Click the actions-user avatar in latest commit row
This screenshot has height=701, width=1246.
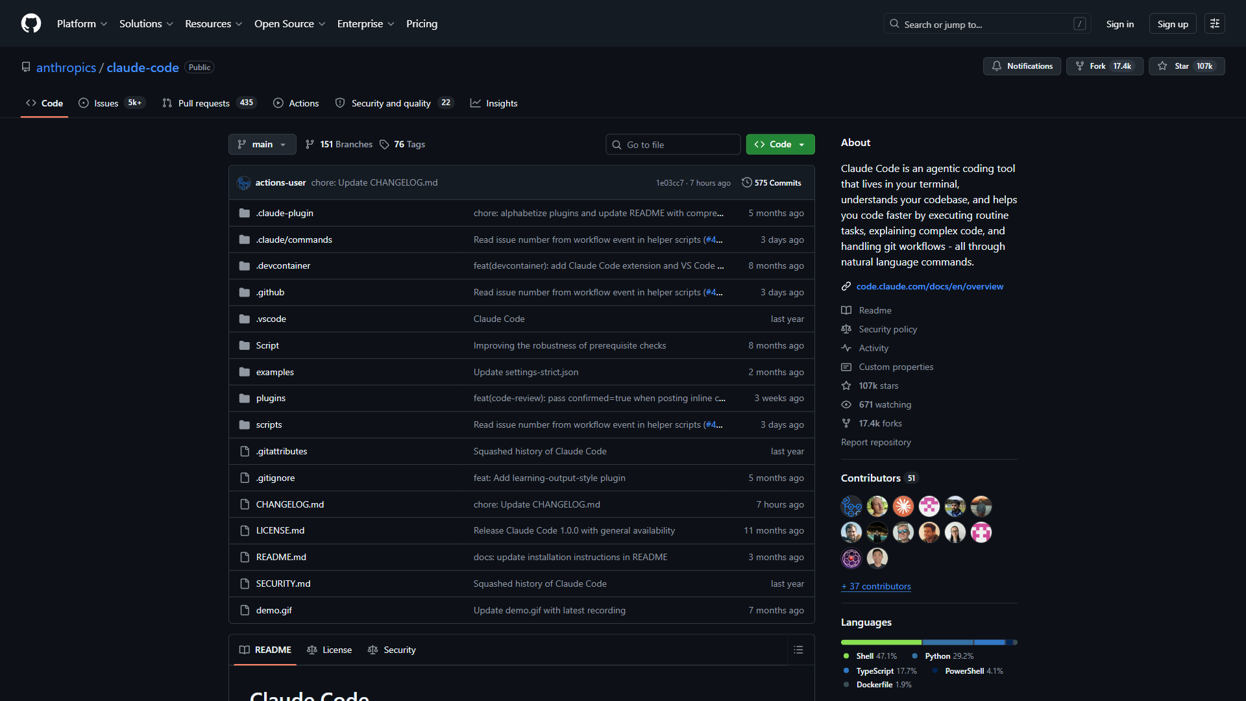click(x=244, y=183)
